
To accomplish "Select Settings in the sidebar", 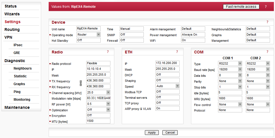I will tap(13, 22).
